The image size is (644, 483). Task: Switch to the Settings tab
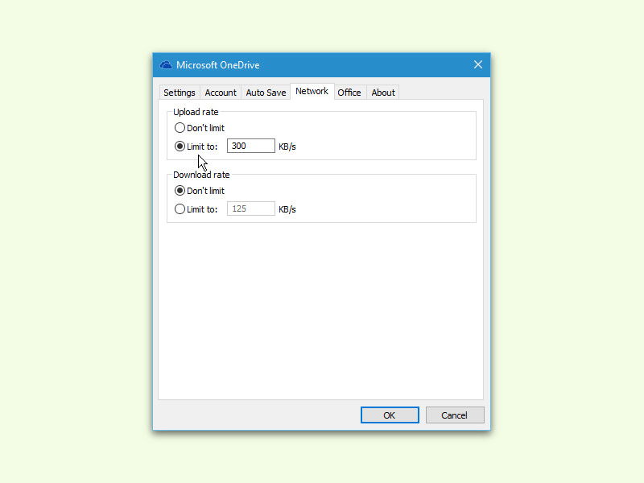[x=180, y=93]
